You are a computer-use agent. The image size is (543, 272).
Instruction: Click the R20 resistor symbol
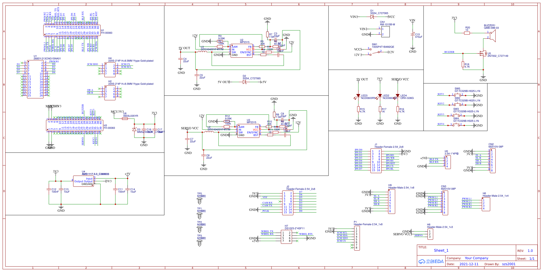(x=467, y=33)
